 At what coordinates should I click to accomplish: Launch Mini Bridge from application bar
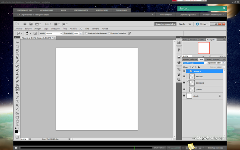click(31, 24)
